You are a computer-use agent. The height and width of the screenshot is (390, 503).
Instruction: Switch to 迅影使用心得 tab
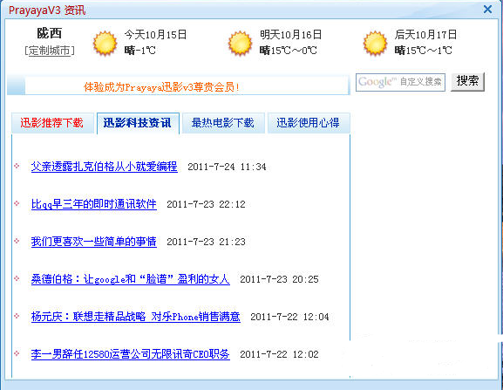[x=309, y=123]
